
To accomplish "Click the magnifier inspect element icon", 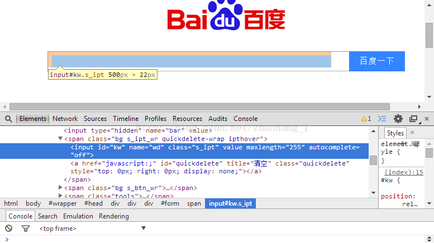I will click(8, 119).
